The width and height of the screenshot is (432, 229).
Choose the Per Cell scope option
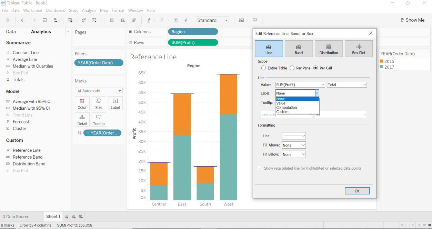point(315,68)
